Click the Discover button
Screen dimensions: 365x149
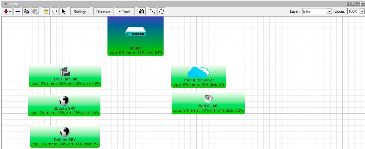[103, 11]
